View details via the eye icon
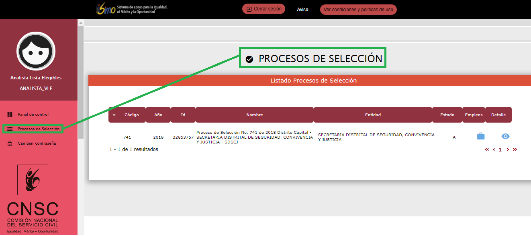This screenshot has height=236, width=531. [x=505, y=136]
